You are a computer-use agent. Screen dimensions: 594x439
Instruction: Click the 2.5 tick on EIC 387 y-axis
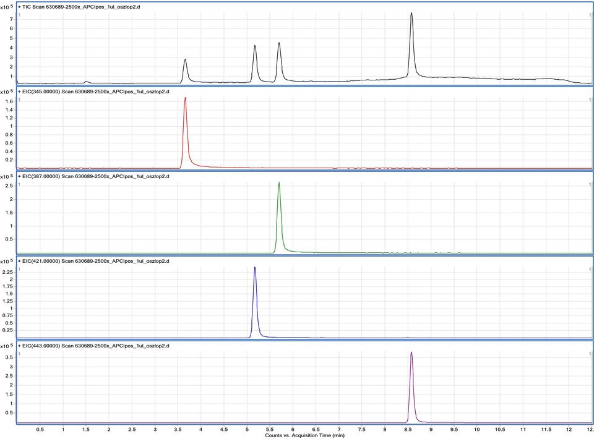point(9,186)
